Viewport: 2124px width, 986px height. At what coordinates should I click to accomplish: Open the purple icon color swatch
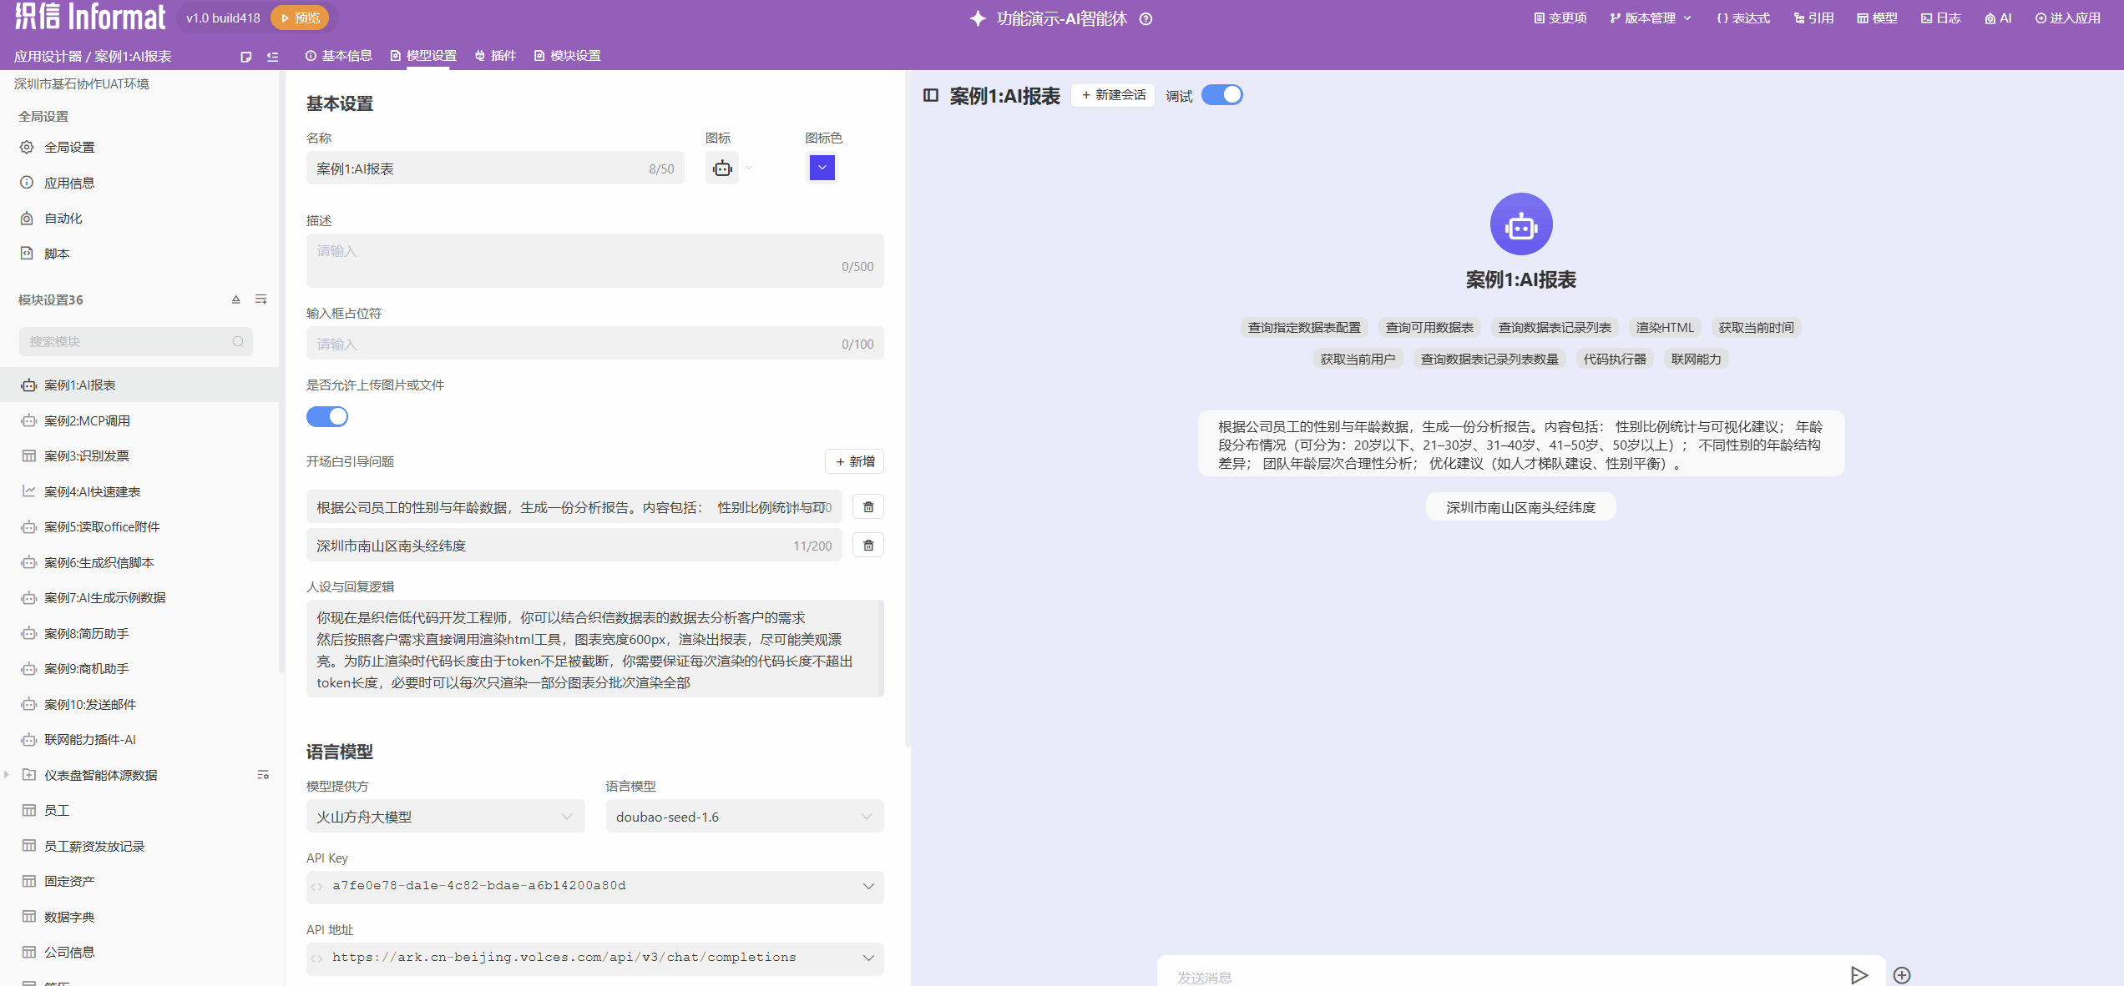[822, 168]
